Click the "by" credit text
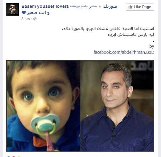161x157 pixels. pyautogui.click(x=152, y=46)
